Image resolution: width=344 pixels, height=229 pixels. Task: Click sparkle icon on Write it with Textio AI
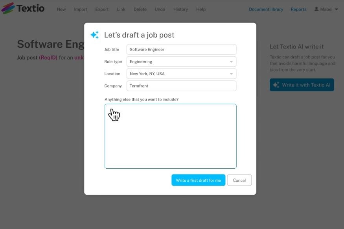276,85
